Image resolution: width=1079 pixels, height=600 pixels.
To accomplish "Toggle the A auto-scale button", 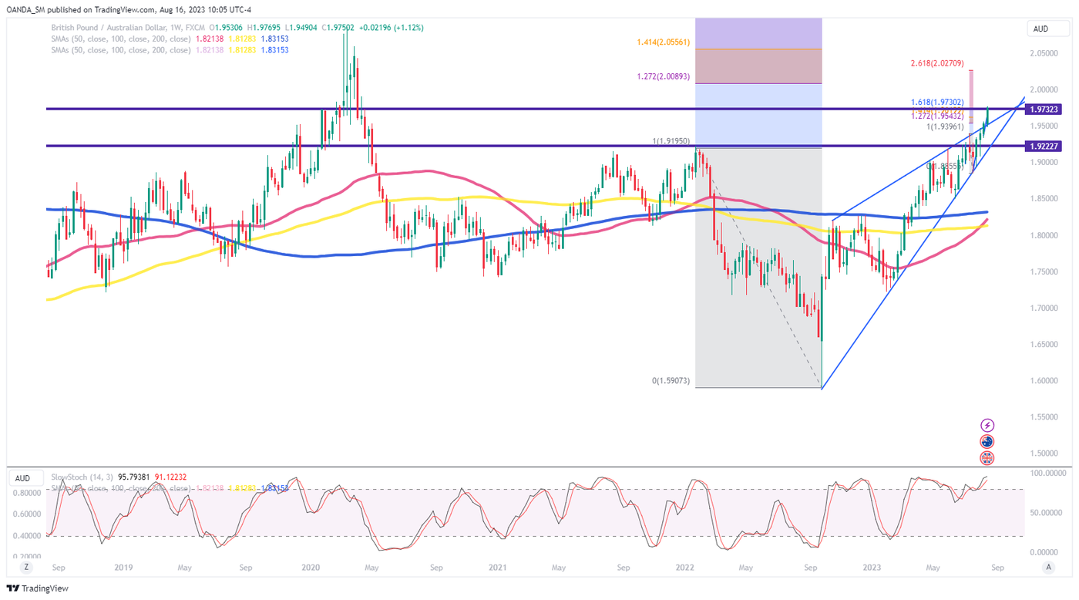I will (x=1047, y=567).
